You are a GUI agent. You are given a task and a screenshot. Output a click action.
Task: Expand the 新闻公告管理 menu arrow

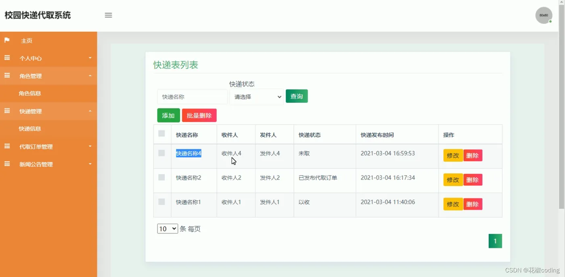pos(90,164)
